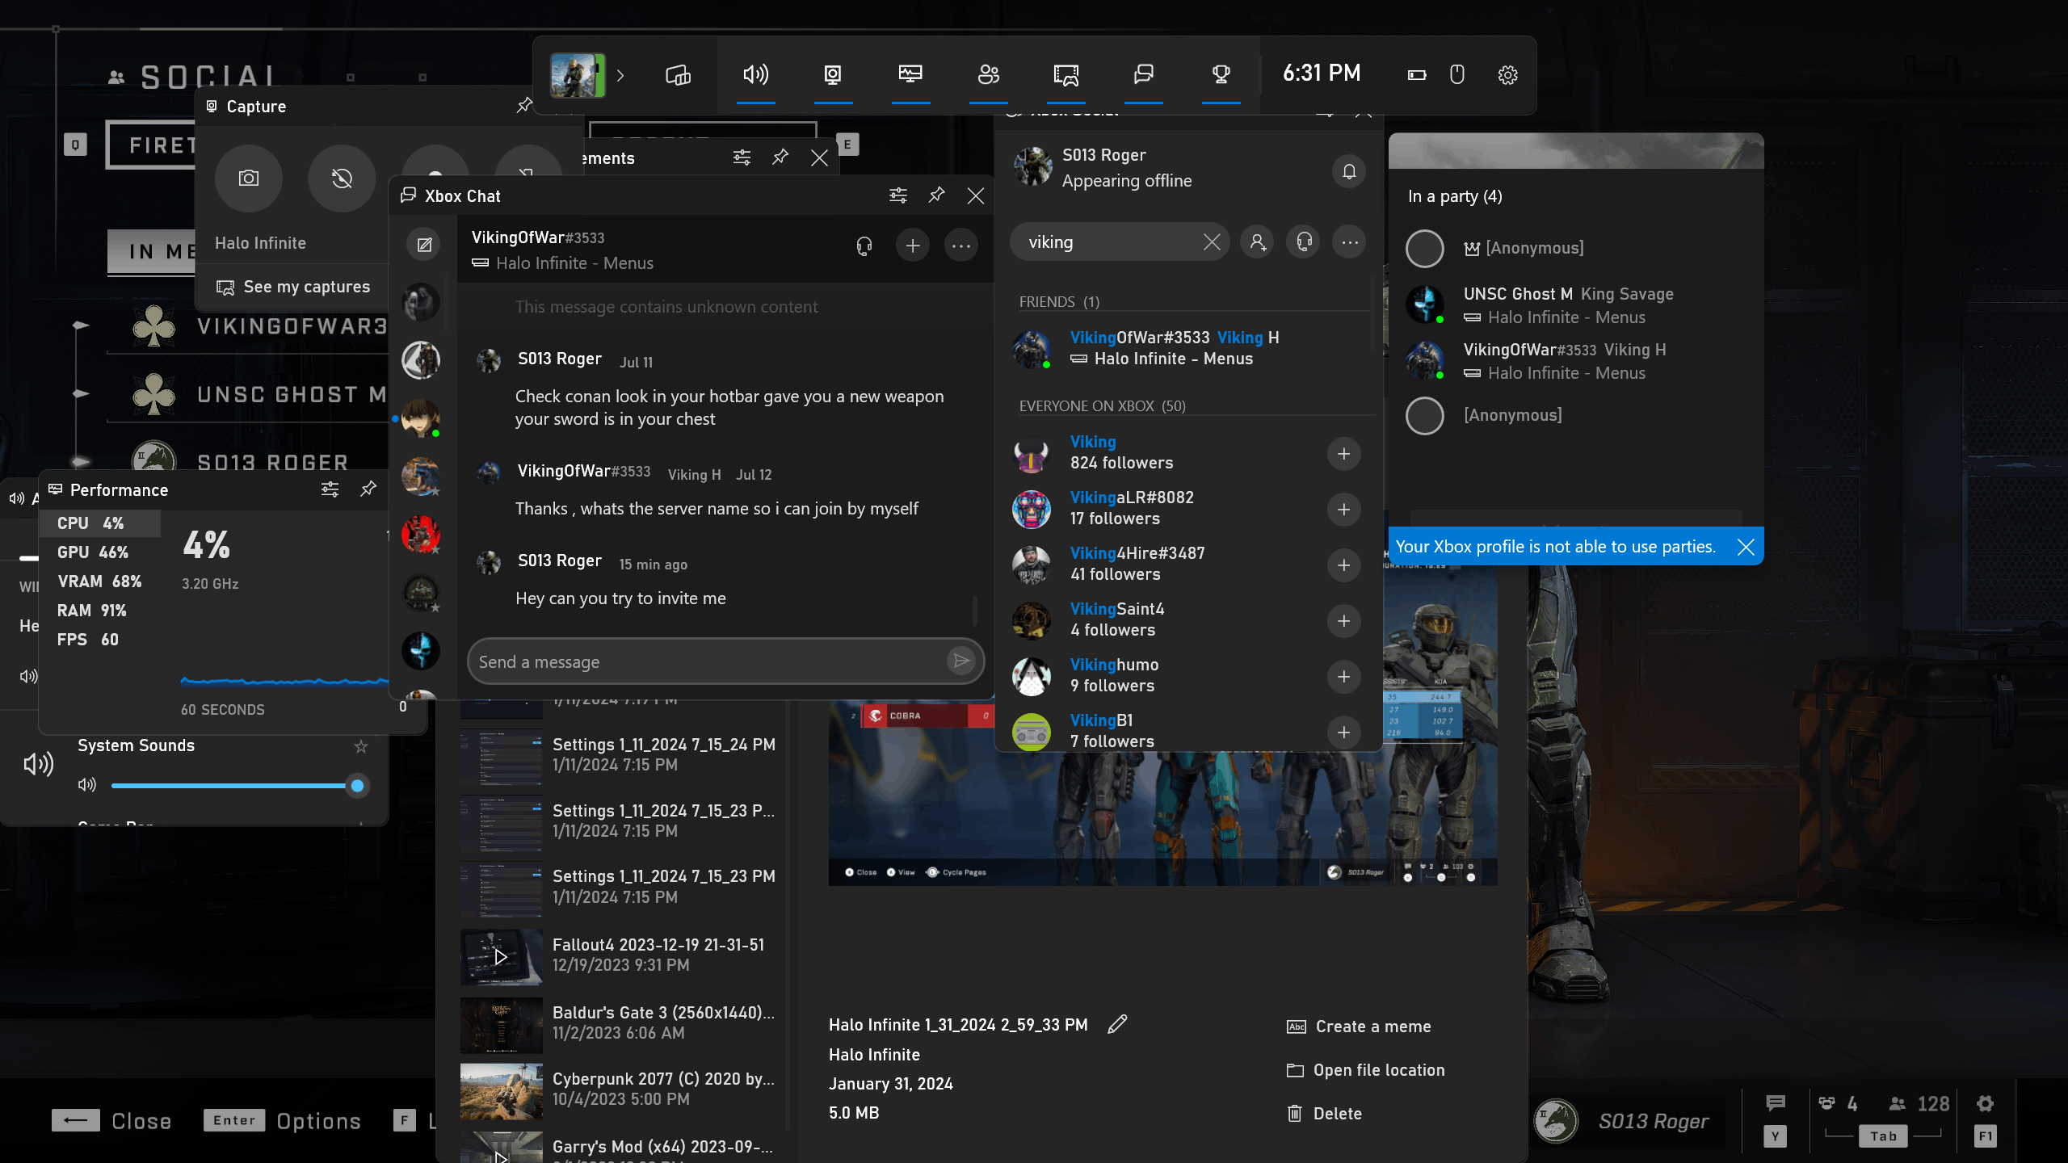Expand the FRIENDS section in Xbox overlay
The width and height of the screenshot is (2068, 1163).
coord(1058,300)
